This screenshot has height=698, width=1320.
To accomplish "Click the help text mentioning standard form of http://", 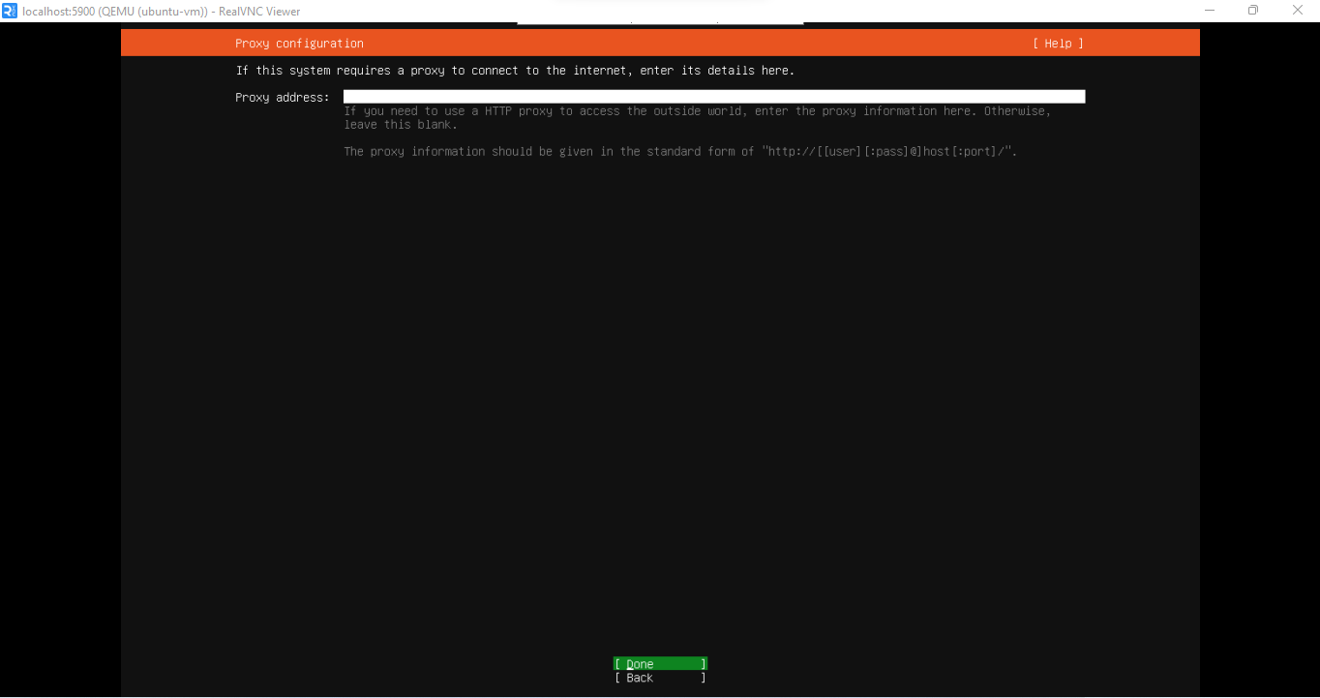I will click(680, 152).
